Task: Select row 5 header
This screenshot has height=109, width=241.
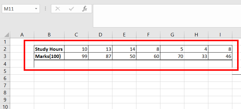Action: 5,71
